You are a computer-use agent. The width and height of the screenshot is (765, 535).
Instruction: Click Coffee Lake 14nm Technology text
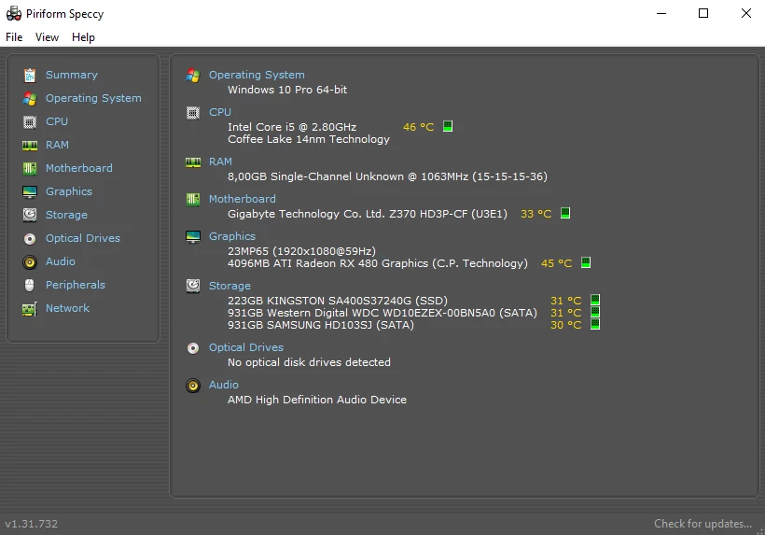point(309,139)
